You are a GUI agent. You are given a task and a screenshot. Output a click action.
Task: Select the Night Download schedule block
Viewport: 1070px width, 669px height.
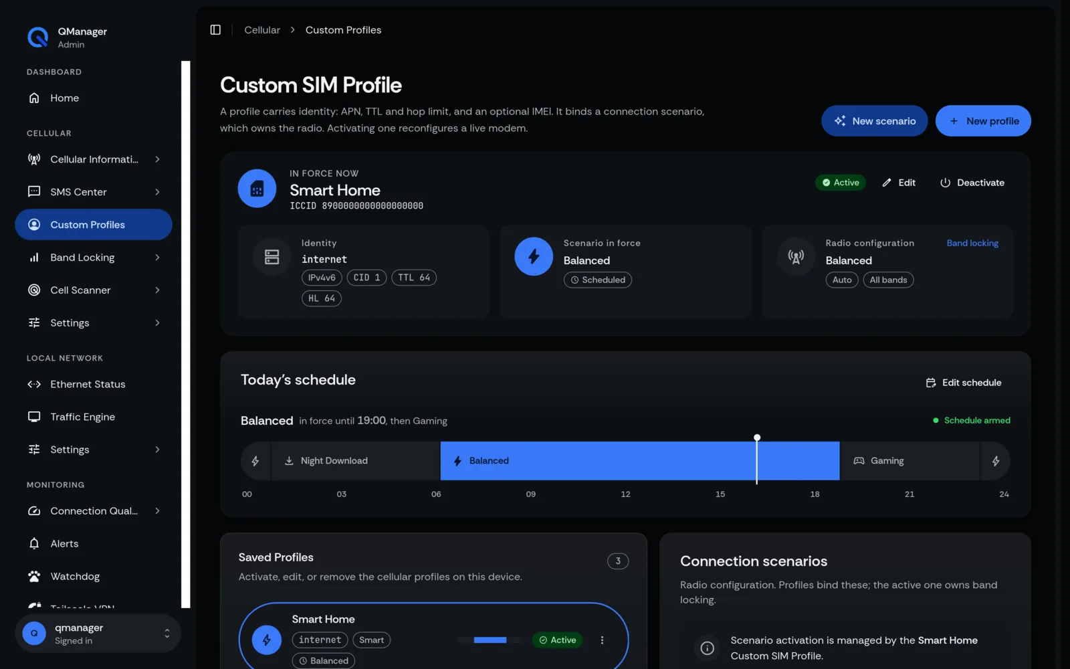(x=356, y=461)
